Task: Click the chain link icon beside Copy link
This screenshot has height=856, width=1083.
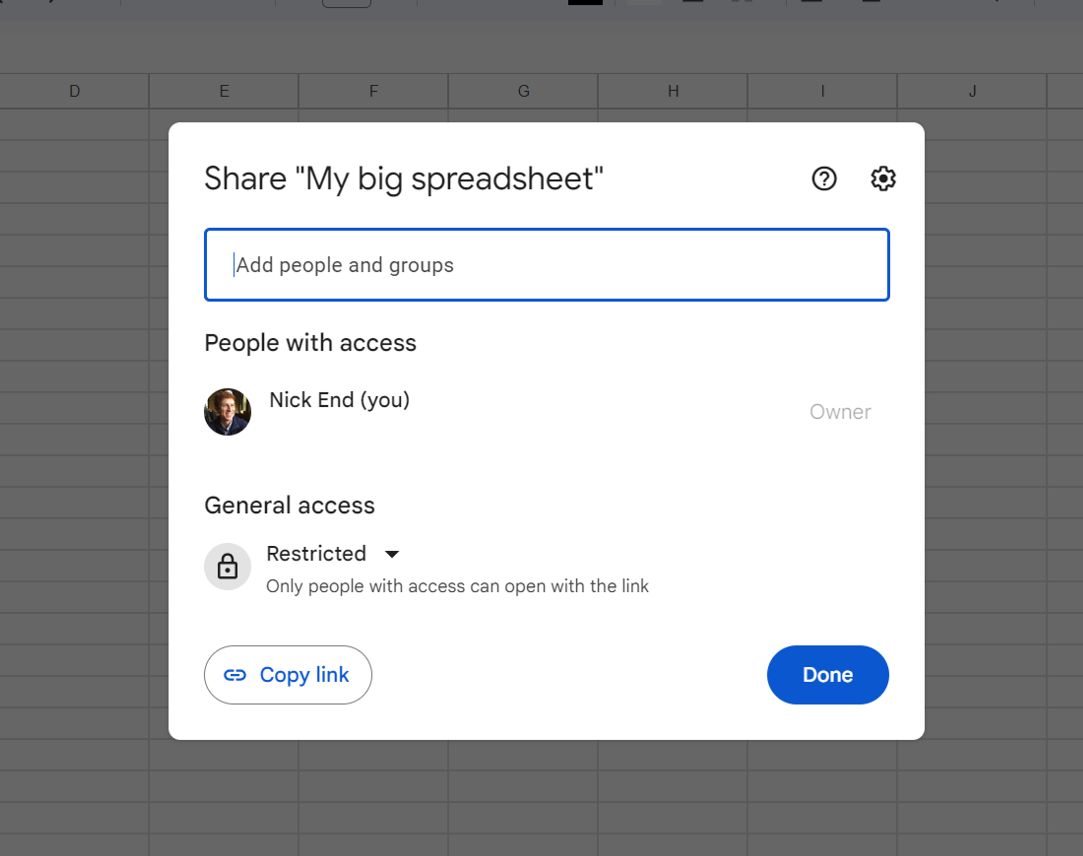Action: (x=236, y=675)
